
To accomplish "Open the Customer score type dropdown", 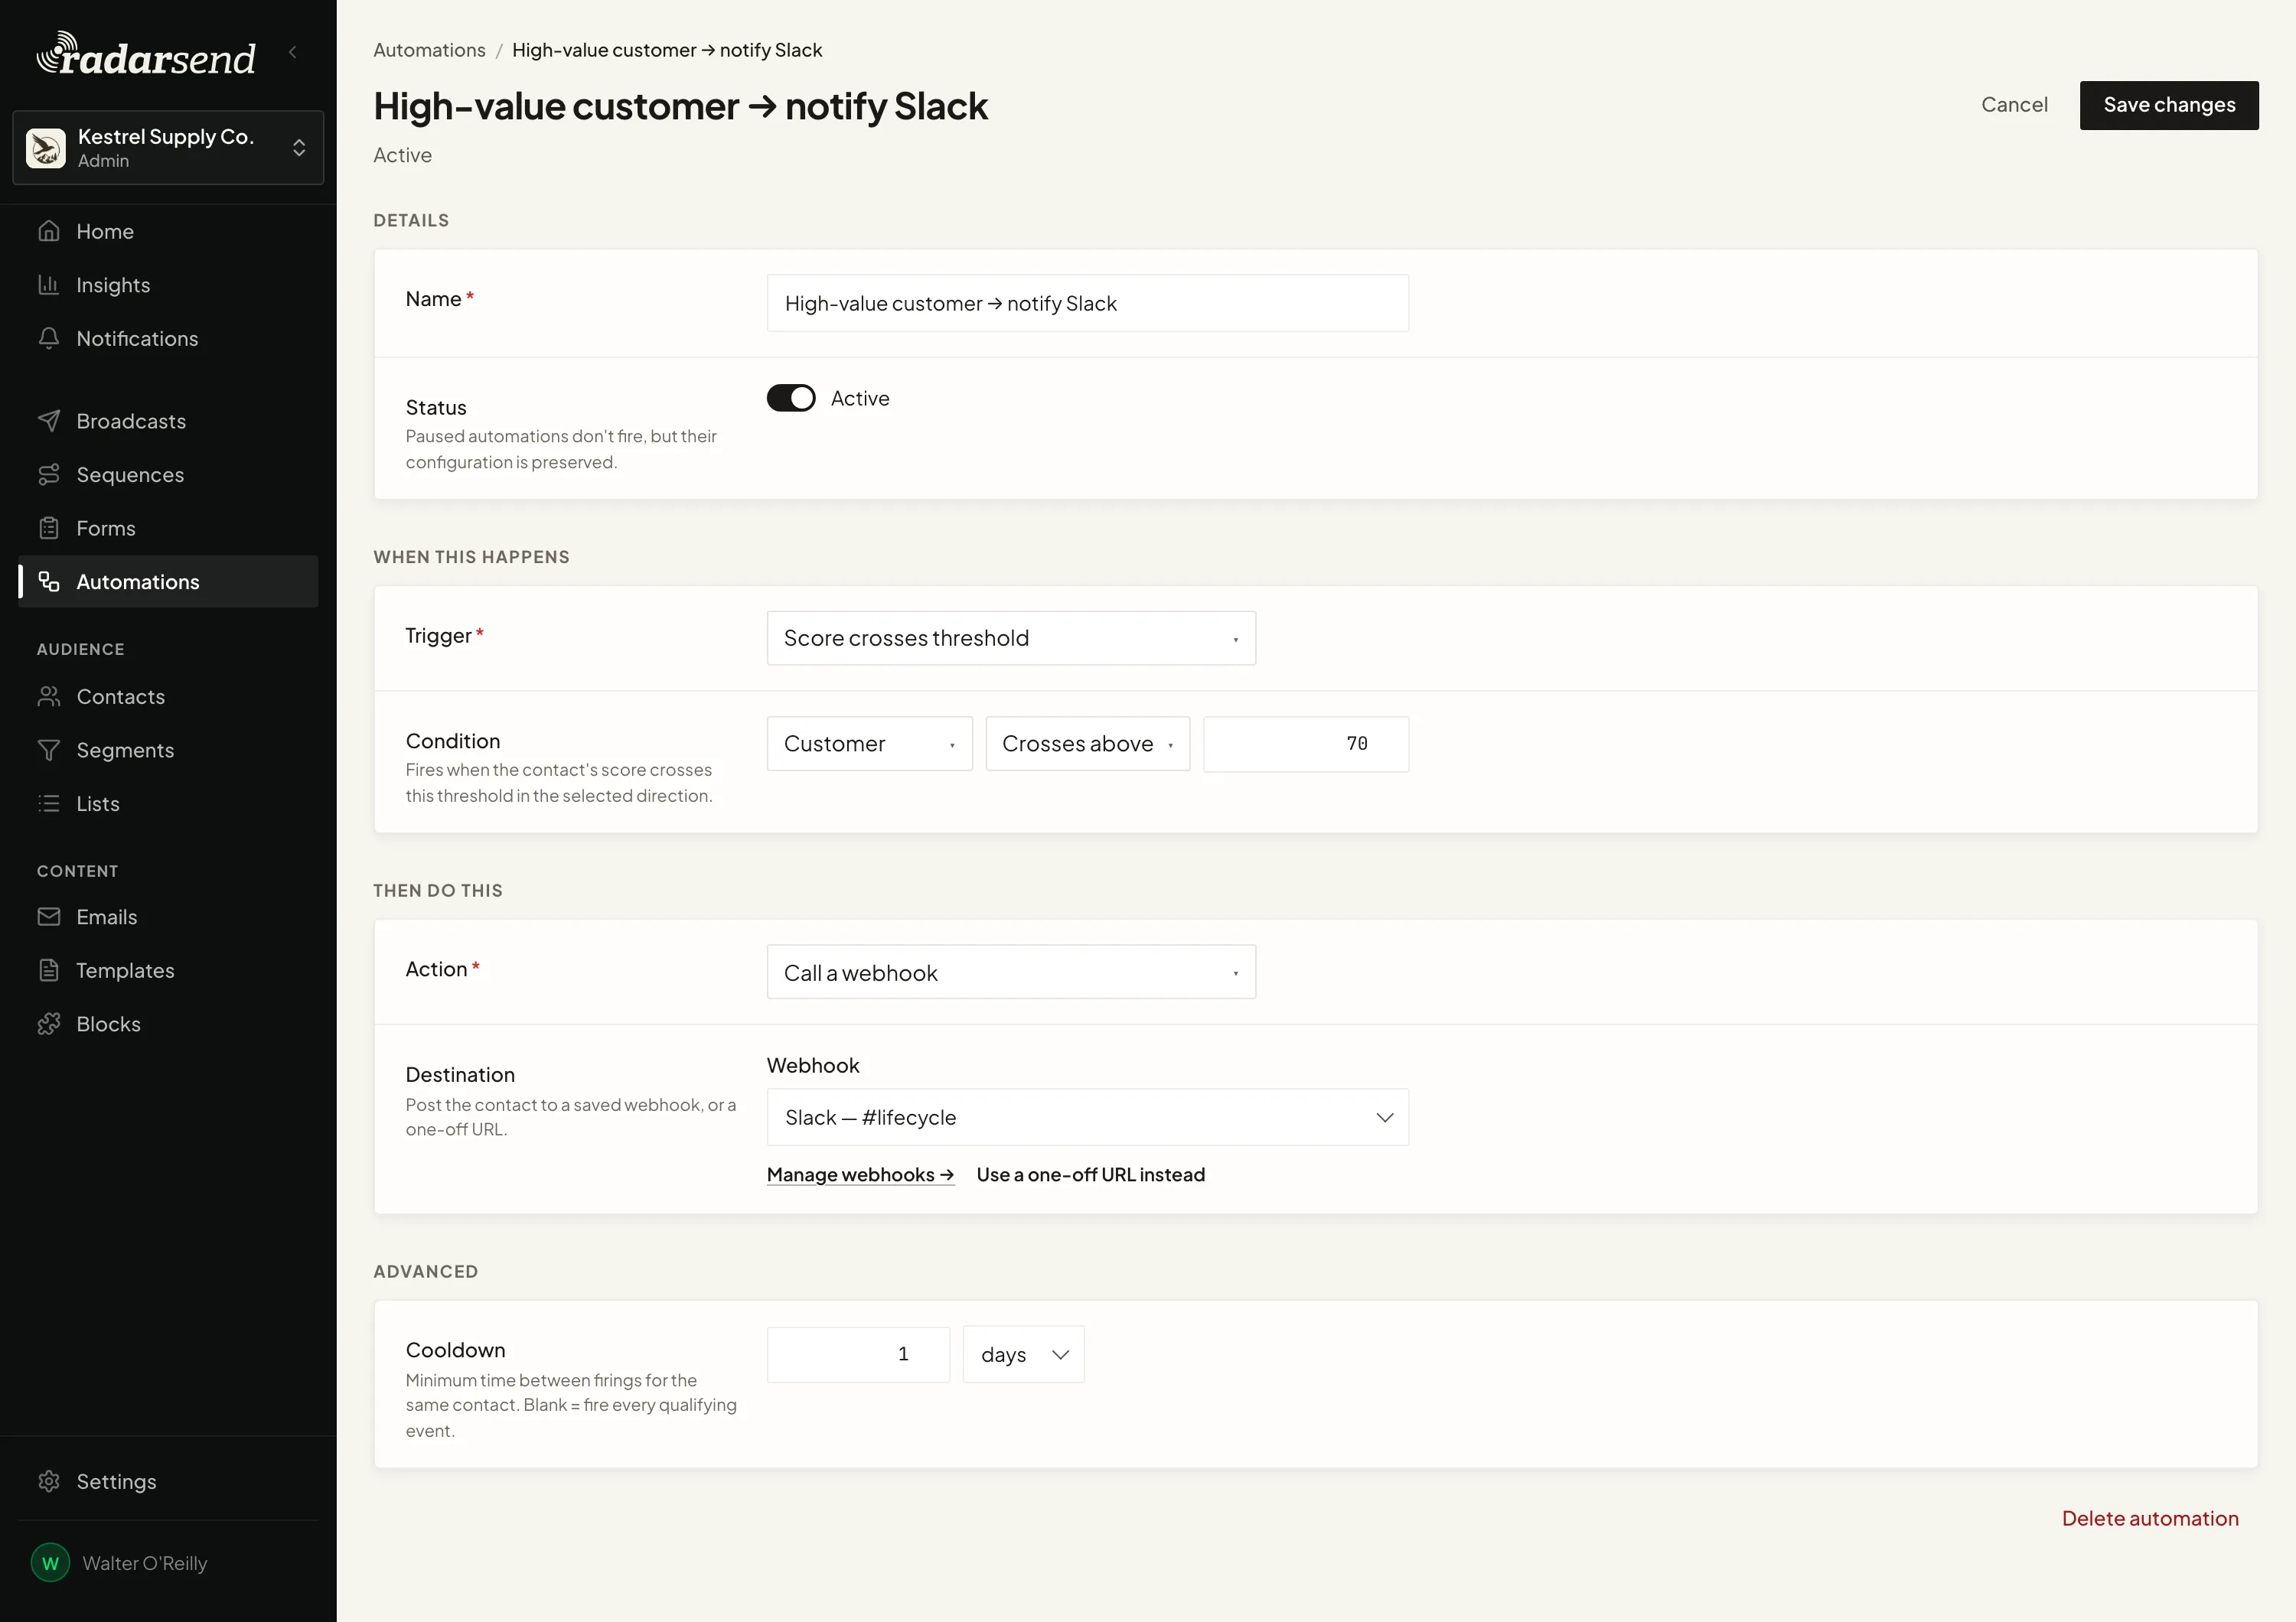I will (869, 744).
